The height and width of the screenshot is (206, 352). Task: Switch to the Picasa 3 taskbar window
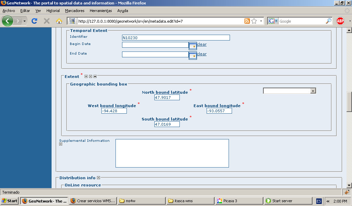coord(237,201)
